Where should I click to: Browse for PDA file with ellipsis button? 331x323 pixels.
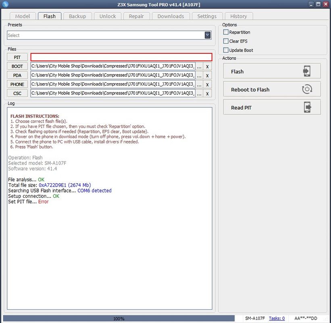(199, 76)
